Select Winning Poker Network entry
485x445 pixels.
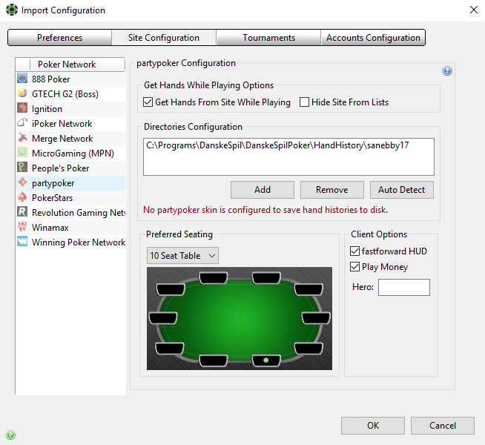(x=70, y=243)
